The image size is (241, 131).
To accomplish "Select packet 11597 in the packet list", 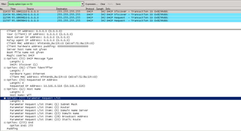I will point(80,21).
